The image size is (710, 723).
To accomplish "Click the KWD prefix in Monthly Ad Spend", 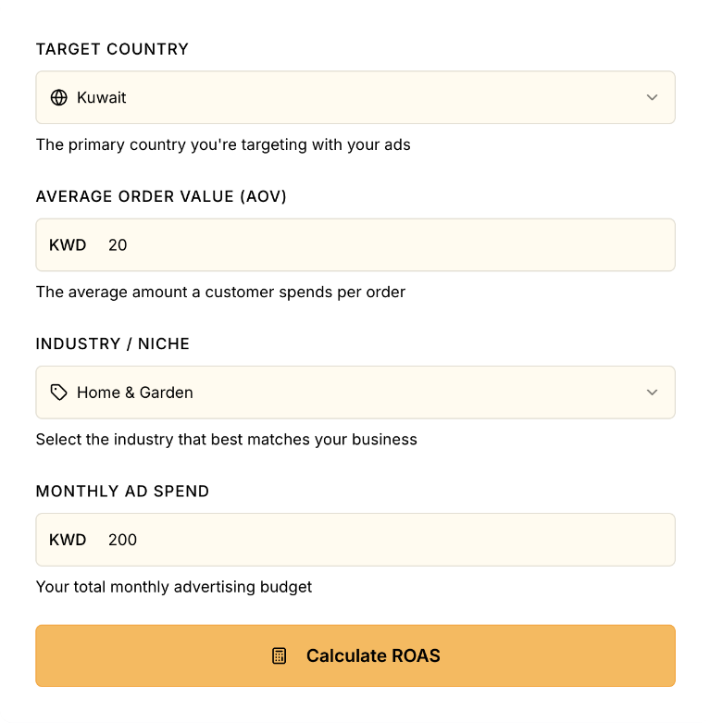I will click(68, 540).
